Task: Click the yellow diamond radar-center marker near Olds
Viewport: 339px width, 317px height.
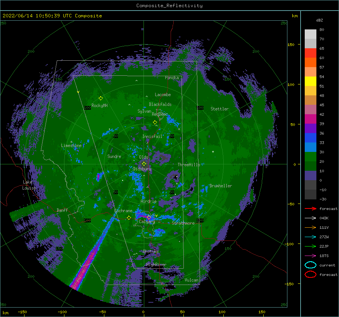Action: coord(144,164)
